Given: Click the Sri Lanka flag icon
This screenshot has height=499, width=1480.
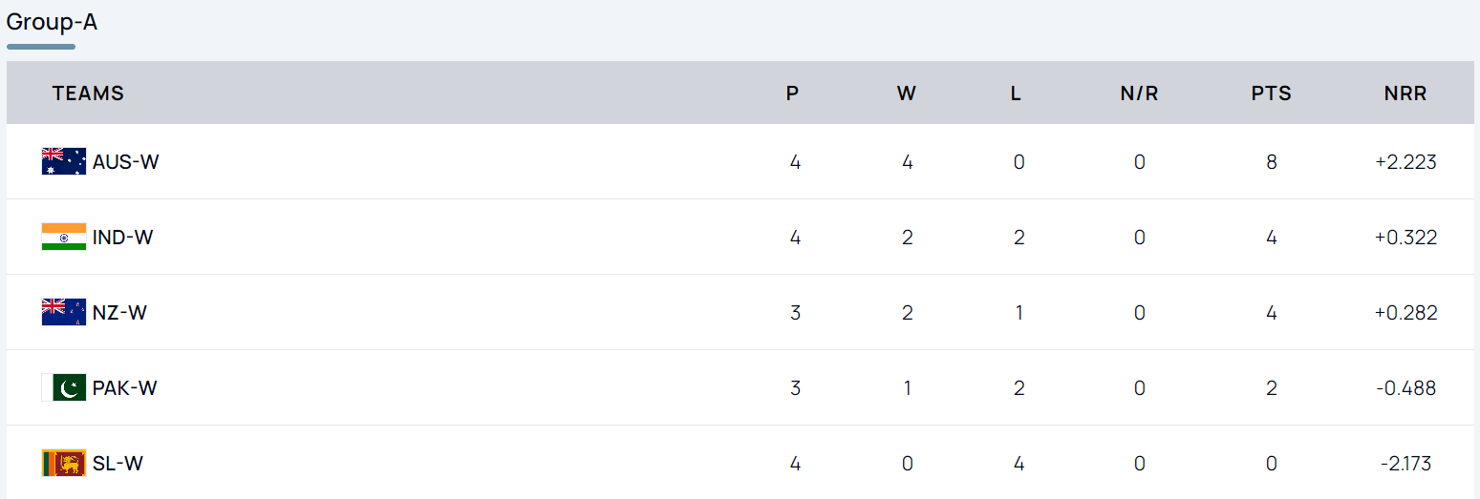Looking at the screenshot, I should coord(64,463).
